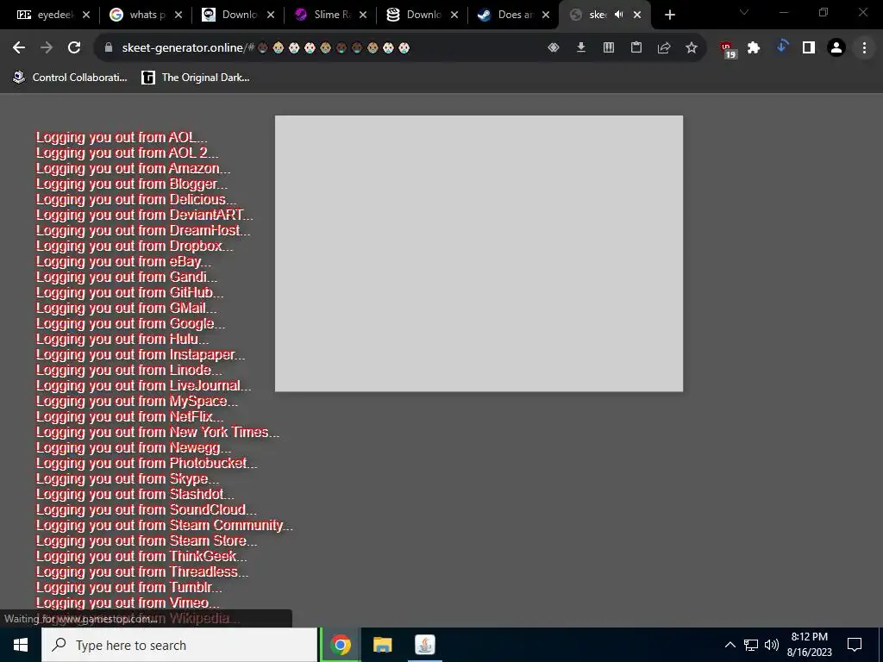Screen dimensions: 883x662
Task: Click 'Logging you out from AOL...' text
Action: [x=122, y=137]
